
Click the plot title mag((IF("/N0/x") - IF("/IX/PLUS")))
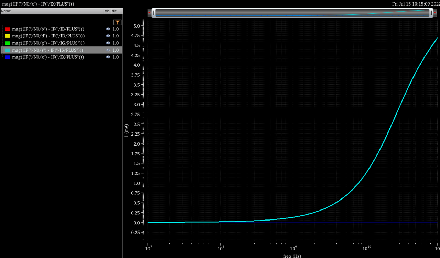(x=38, y=4)
